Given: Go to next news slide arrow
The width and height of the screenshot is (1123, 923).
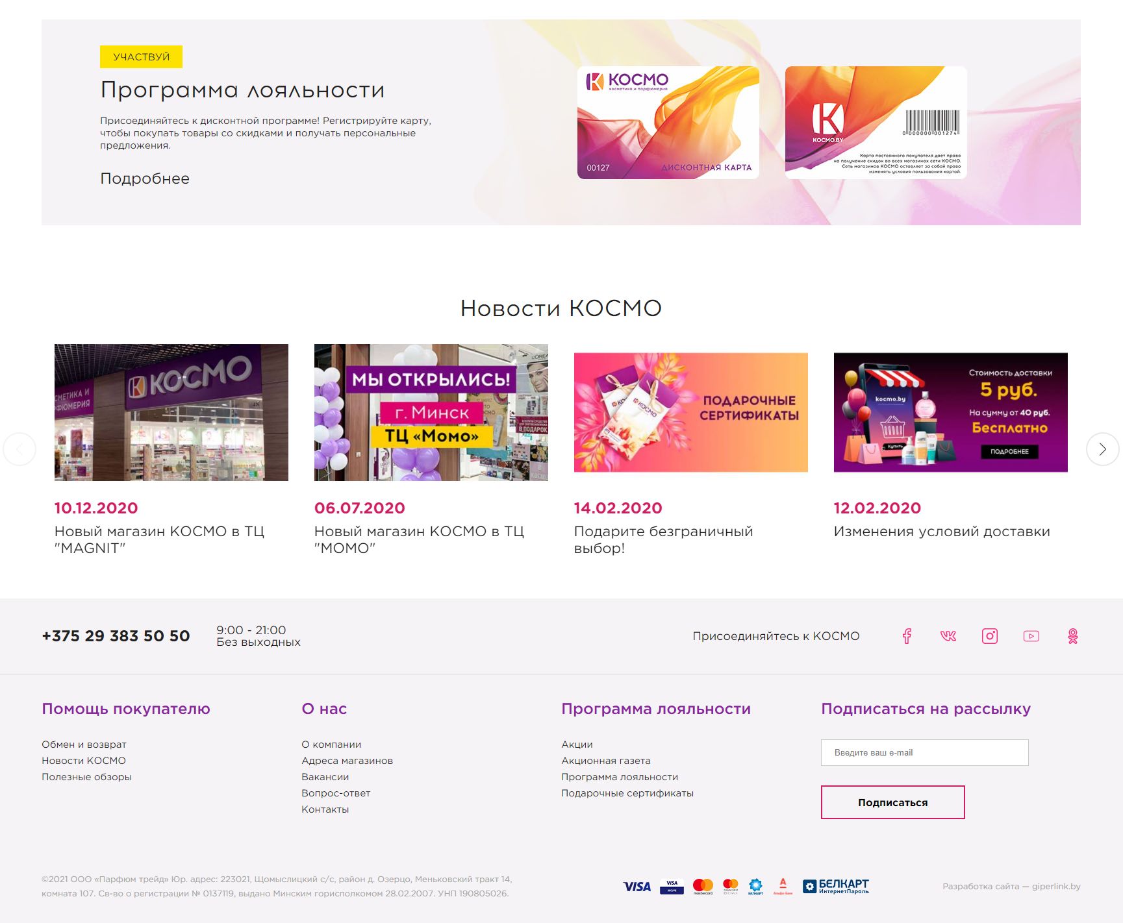Looking at the screenshot, I should tap(1102, 449).
